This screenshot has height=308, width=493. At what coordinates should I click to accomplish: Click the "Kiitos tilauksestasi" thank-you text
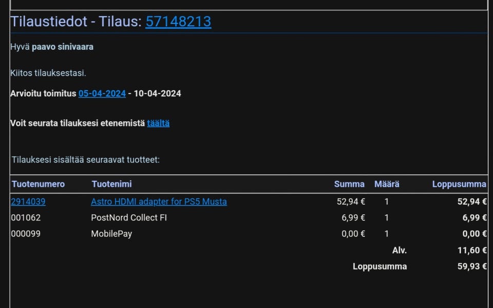[48, 73]
